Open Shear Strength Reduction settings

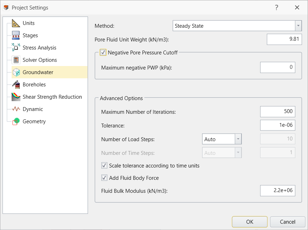[x=52, y=97]
